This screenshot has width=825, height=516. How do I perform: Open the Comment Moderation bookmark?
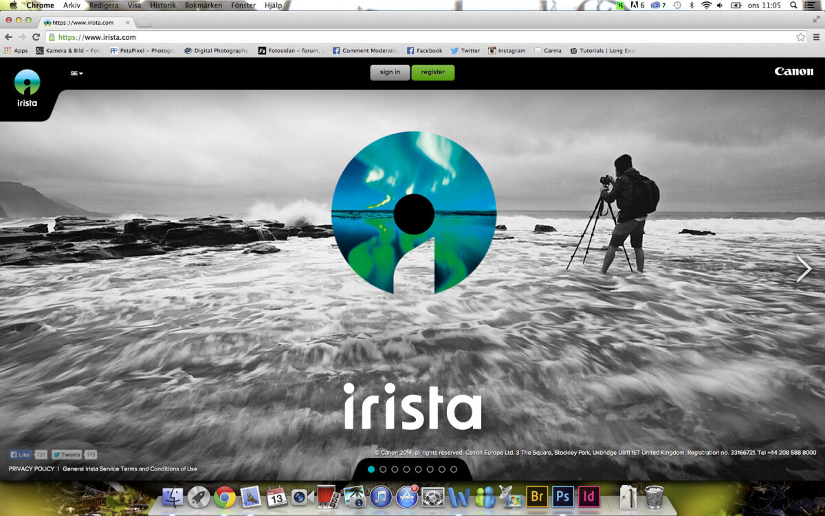click(x=365, y=51)
